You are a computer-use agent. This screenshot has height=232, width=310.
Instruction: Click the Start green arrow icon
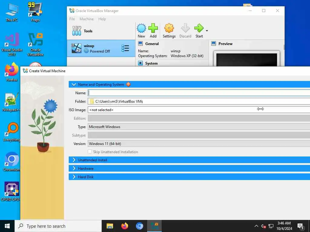pyautogui.click(x=199, y=31)
